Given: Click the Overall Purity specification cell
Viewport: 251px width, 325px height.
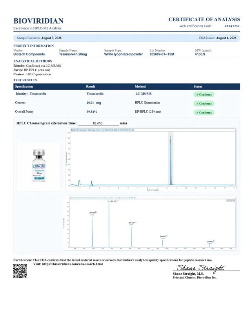Looking at the screenshot, I should coord(24,111).
